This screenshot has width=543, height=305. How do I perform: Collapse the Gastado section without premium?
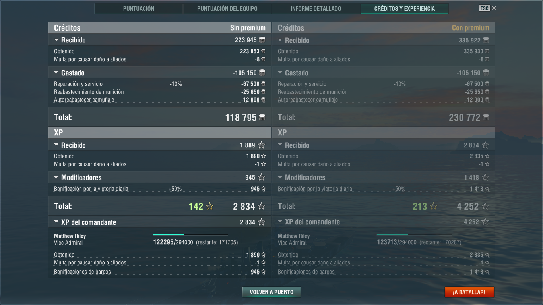tap(56, 73)
